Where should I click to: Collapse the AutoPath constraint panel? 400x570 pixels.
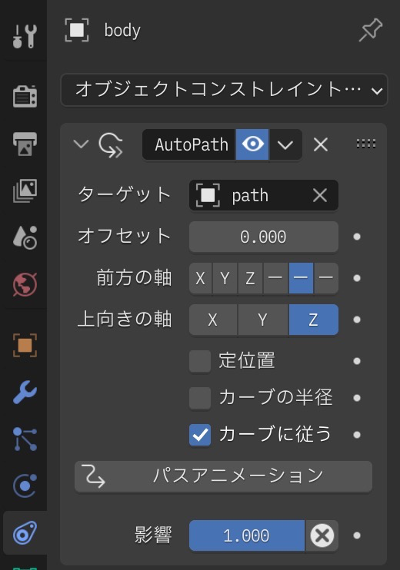click(x=81, y=144)
